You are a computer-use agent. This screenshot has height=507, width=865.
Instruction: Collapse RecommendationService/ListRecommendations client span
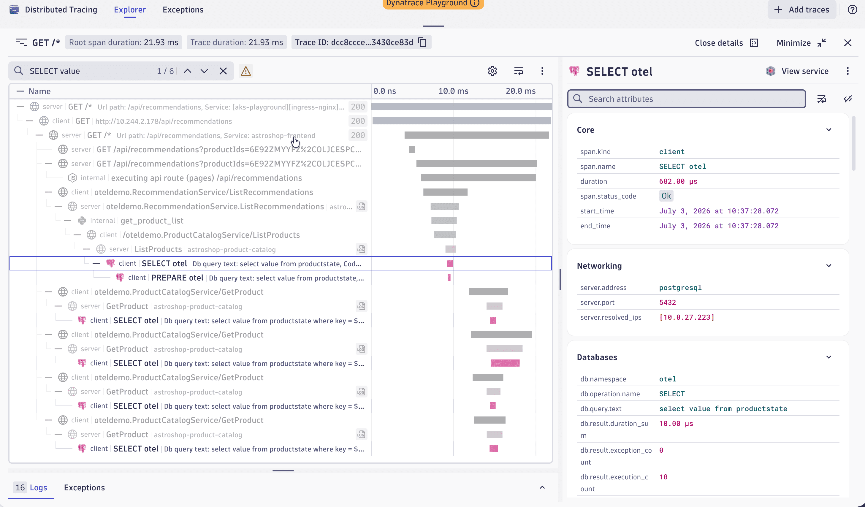click(x=49, y=192)
